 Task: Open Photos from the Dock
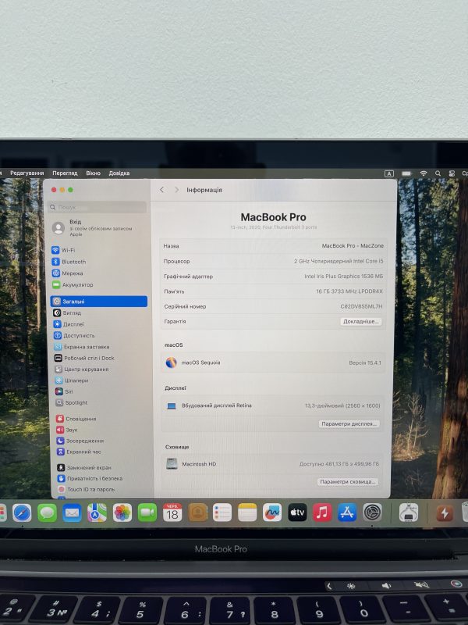pyautogui.click(x=122, y=512)
